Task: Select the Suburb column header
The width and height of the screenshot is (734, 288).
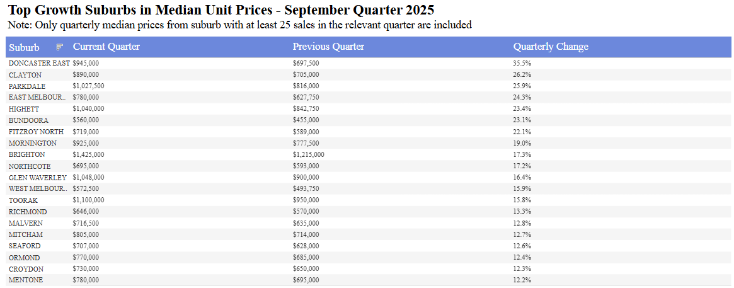Action: [x=24, y=47]
